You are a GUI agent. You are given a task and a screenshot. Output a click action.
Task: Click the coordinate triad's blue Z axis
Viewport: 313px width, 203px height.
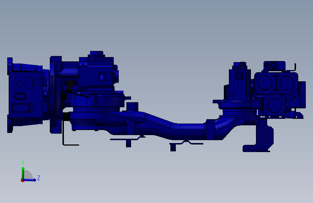pos(30,180)
